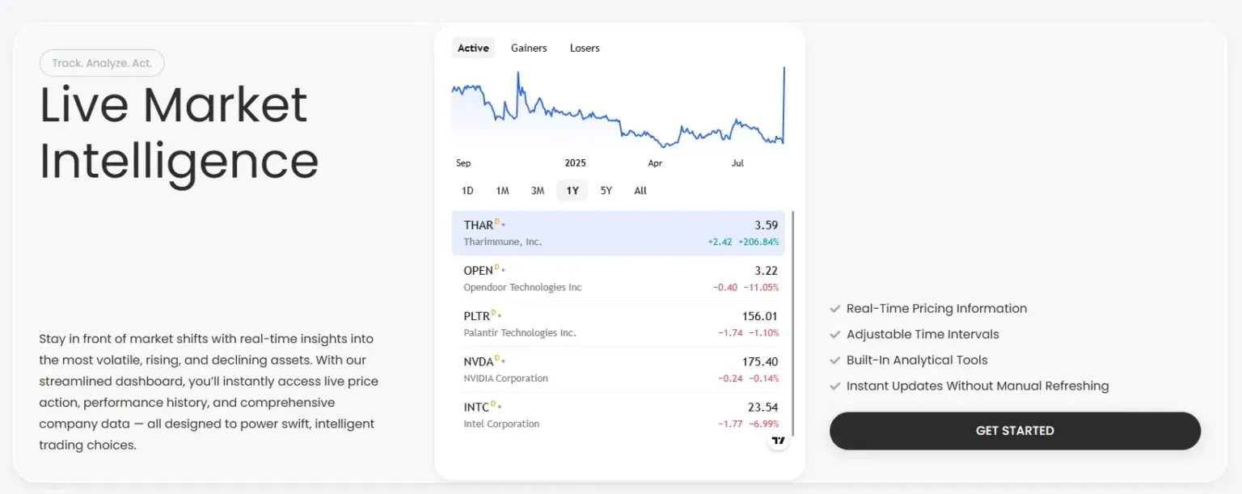The width and height of the screenshot is (1242, 494).
Task: Click the 'D' badge beside the OPEN ticker
Action: coord(497,268)
